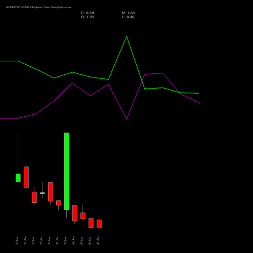Click the red candle above the 16 date label

click(x=26, y=177)
